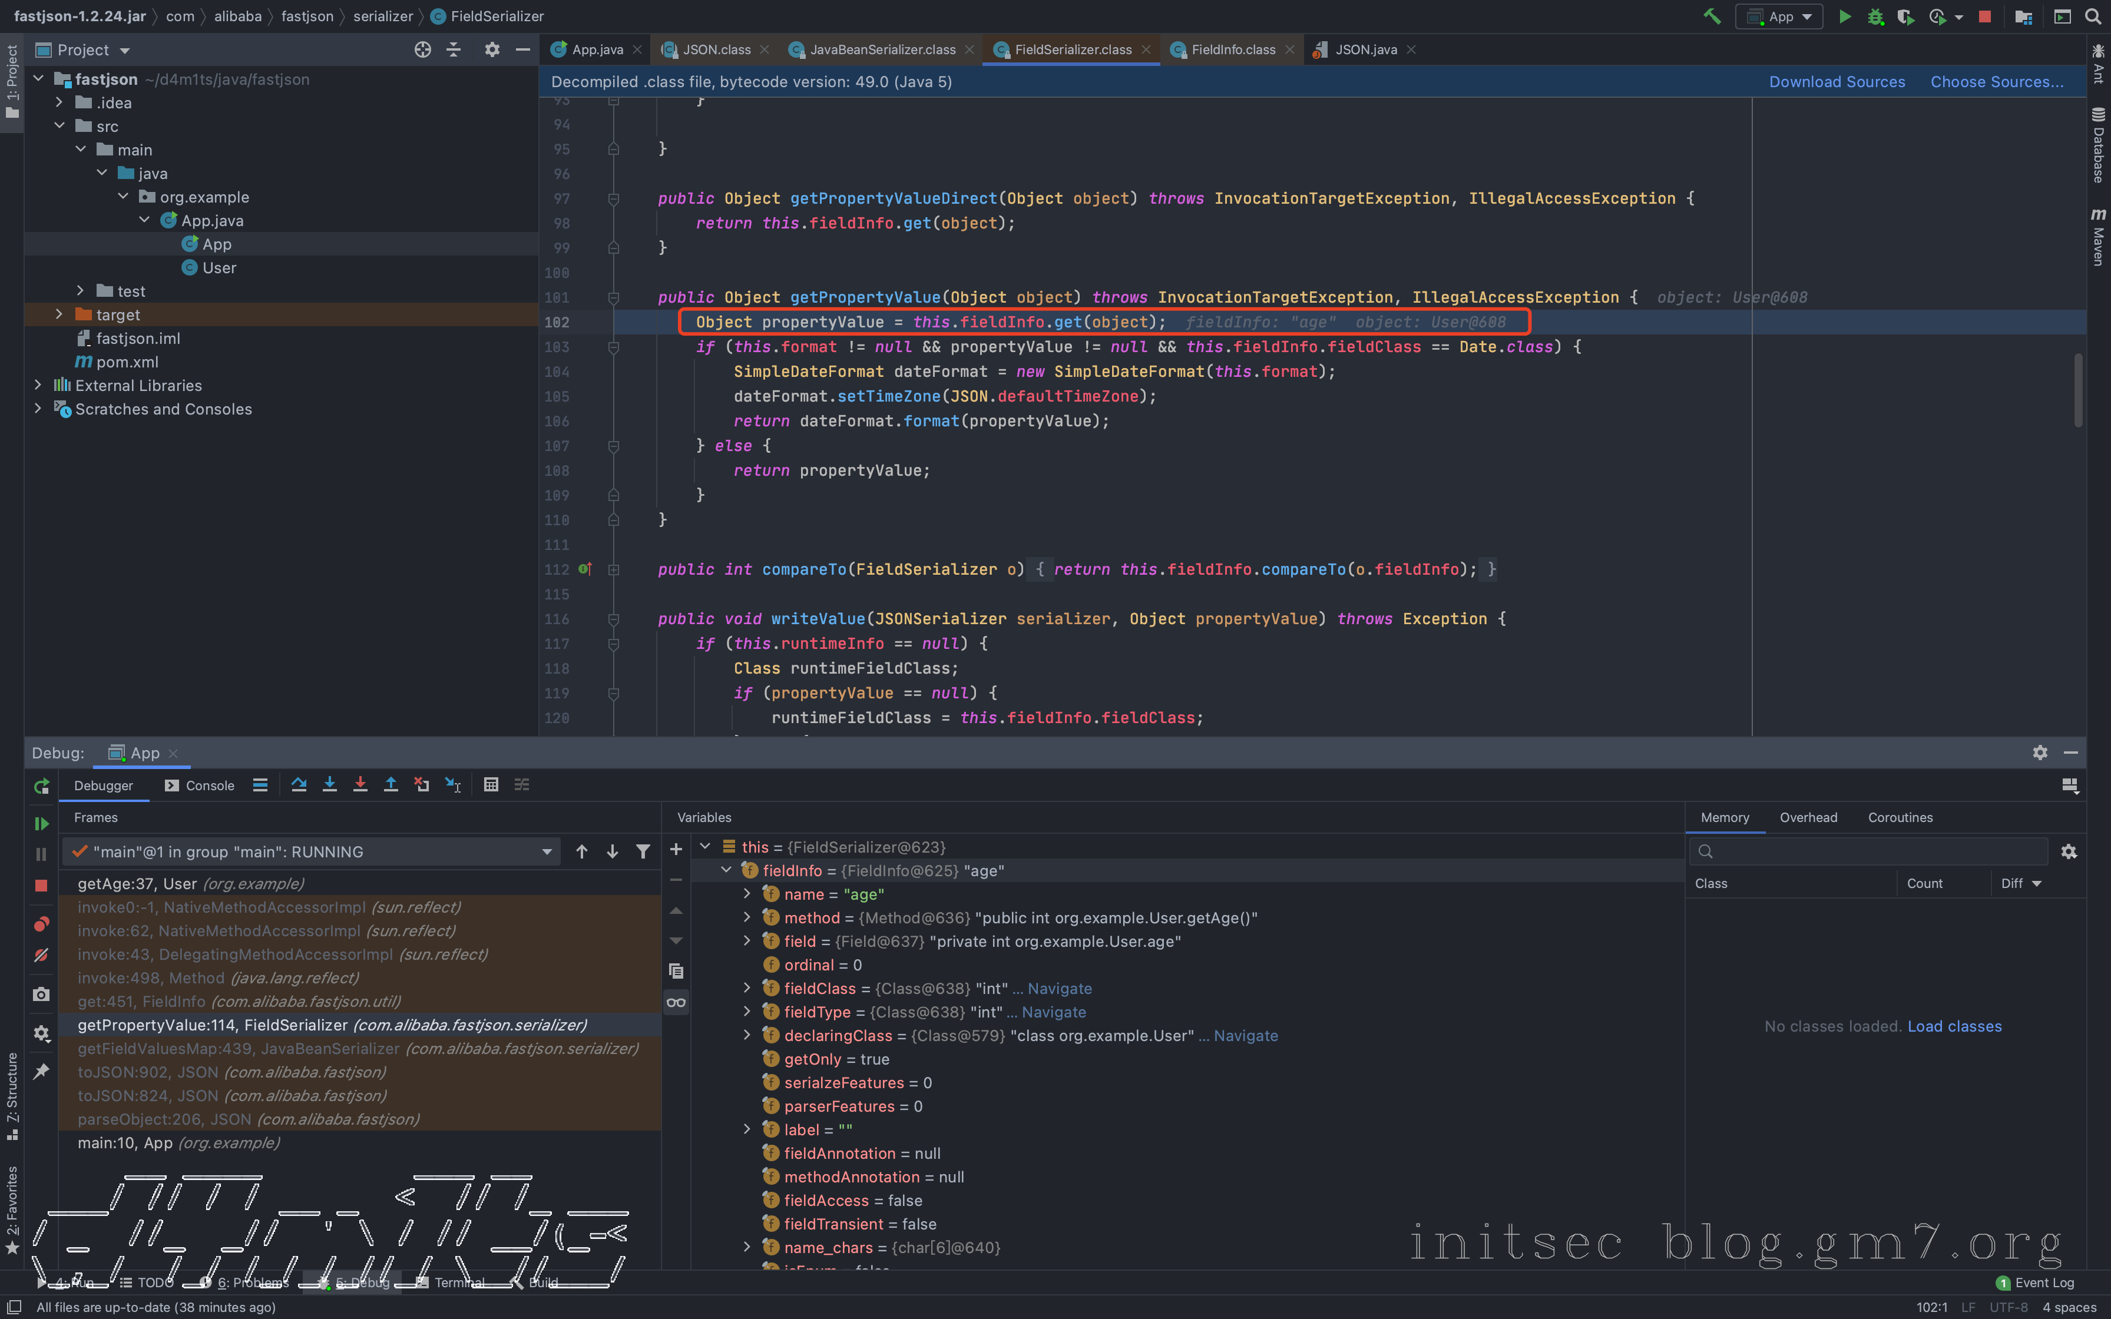Click the Memory class search field

pos(1875,850)
